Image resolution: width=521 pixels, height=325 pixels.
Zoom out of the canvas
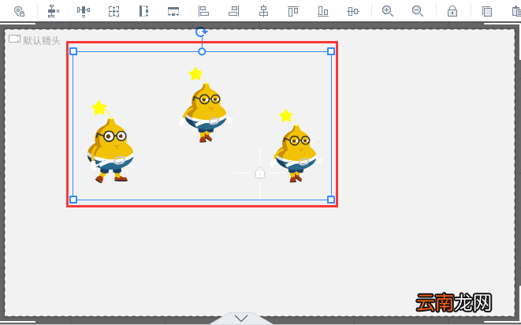click(x=417, y=11)
